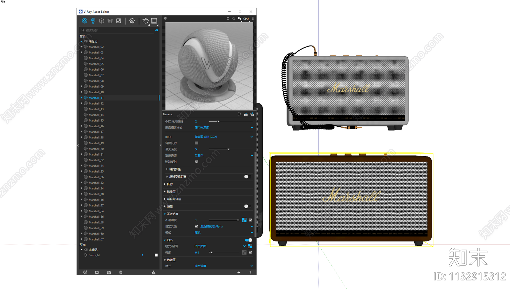
Task: Click opacity texture map checker button
Action: point(244,220)
